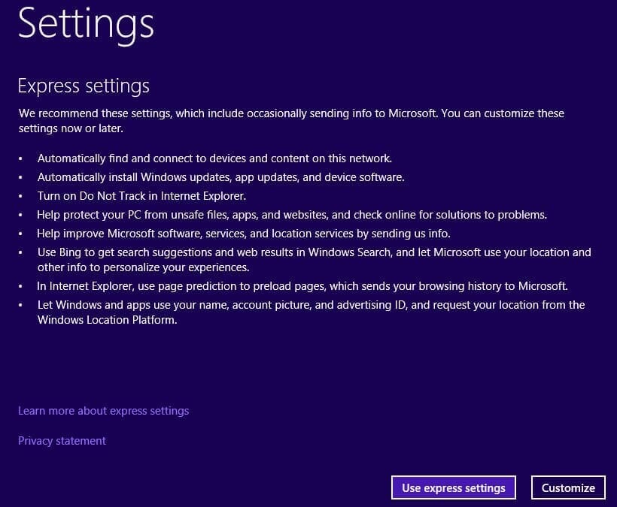Open the Privacy statement link

click(62, 441)
